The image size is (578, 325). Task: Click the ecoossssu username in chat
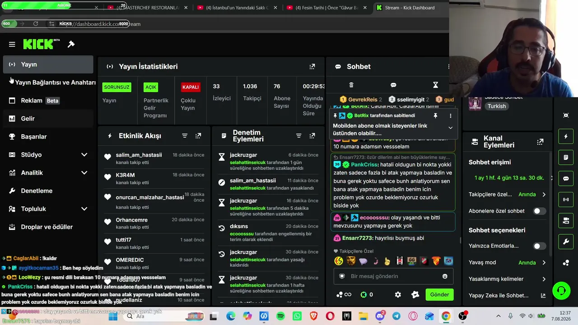[x=374, y=218]
